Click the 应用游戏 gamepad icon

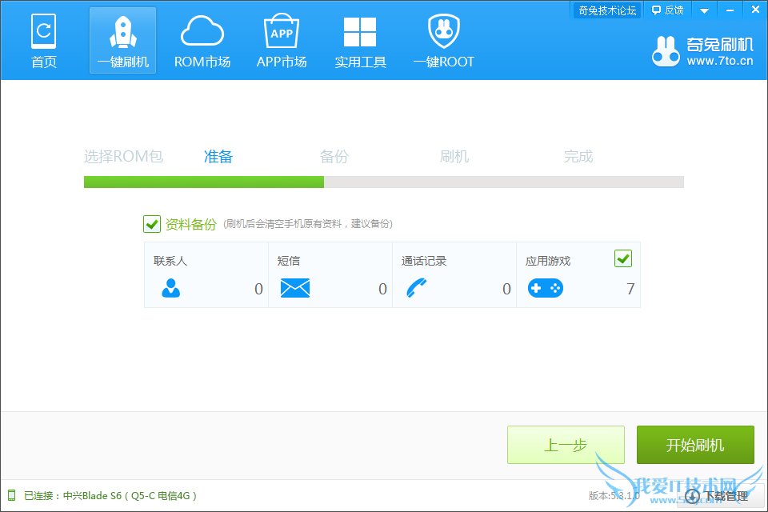(x=545, y=288)
